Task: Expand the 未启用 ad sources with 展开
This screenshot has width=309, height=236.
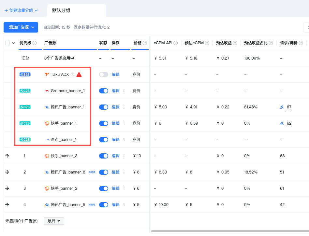Action: 54,221
